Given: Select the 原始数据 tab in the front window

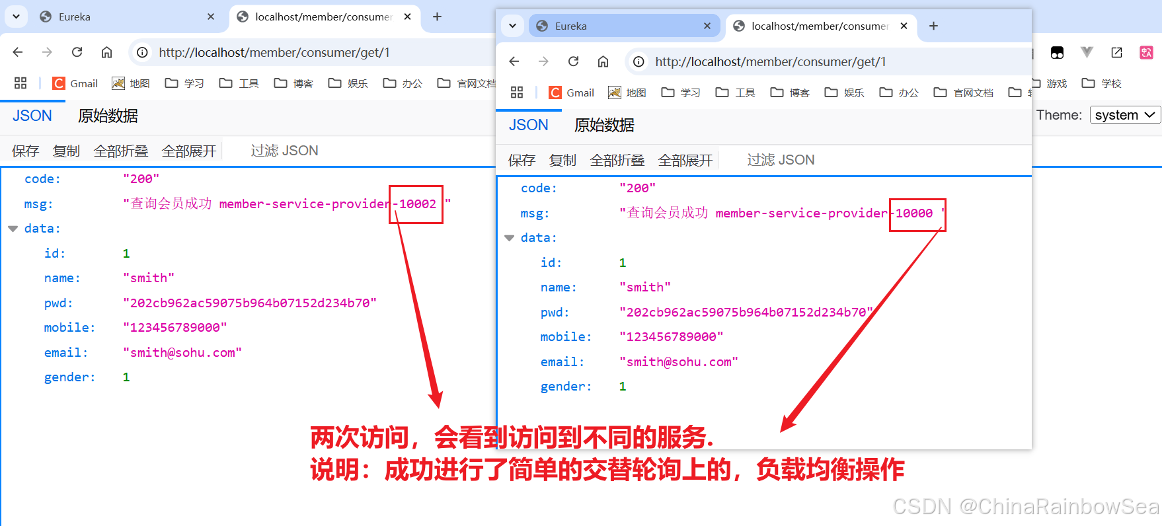Looking at the screenshot, I should pyautogui.click(x=604, y=125).
